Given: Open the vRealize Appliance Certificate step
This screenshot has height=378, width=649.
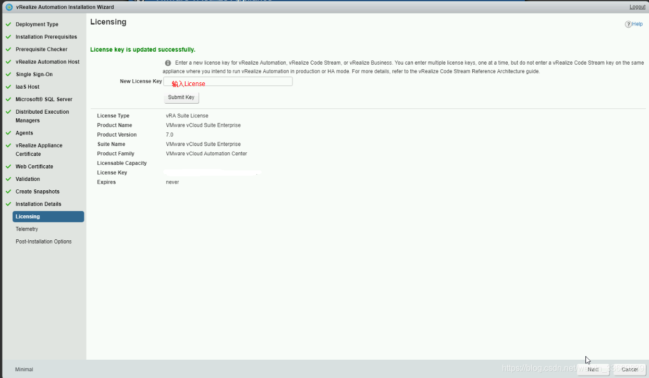Looking at the screenshot, I should pos(39,150).
